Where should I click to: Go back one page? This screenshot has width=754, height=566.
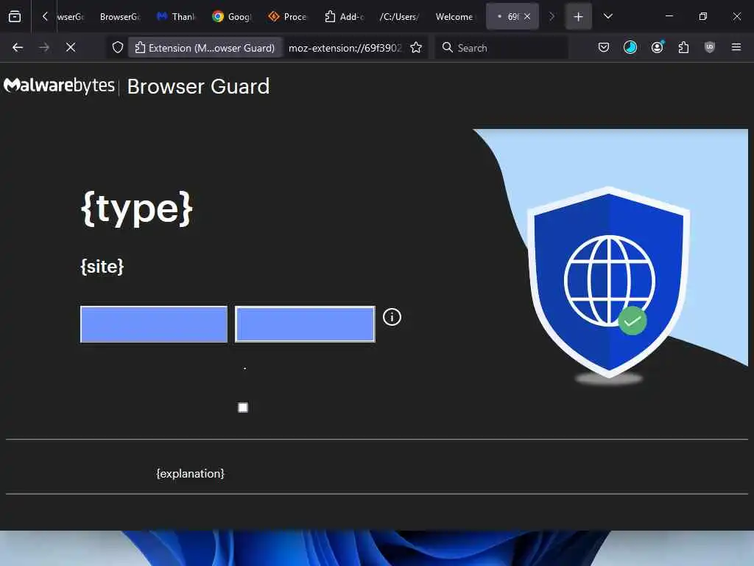tap(18, 47)
